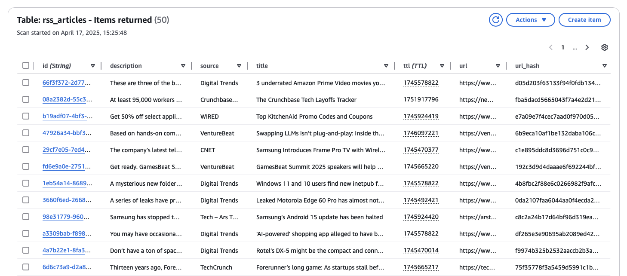Open sort menu for url_hash column
Screen dimensions: 627x276
point(605,66)
